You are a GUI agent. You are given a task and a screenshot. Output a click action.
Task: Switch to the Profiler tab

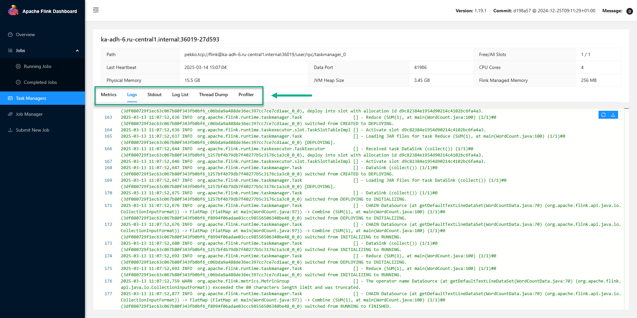point(246,95)
